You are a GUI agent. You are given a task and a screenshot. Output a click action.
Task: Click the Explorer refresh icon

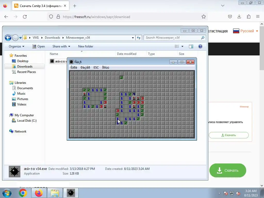139,38
